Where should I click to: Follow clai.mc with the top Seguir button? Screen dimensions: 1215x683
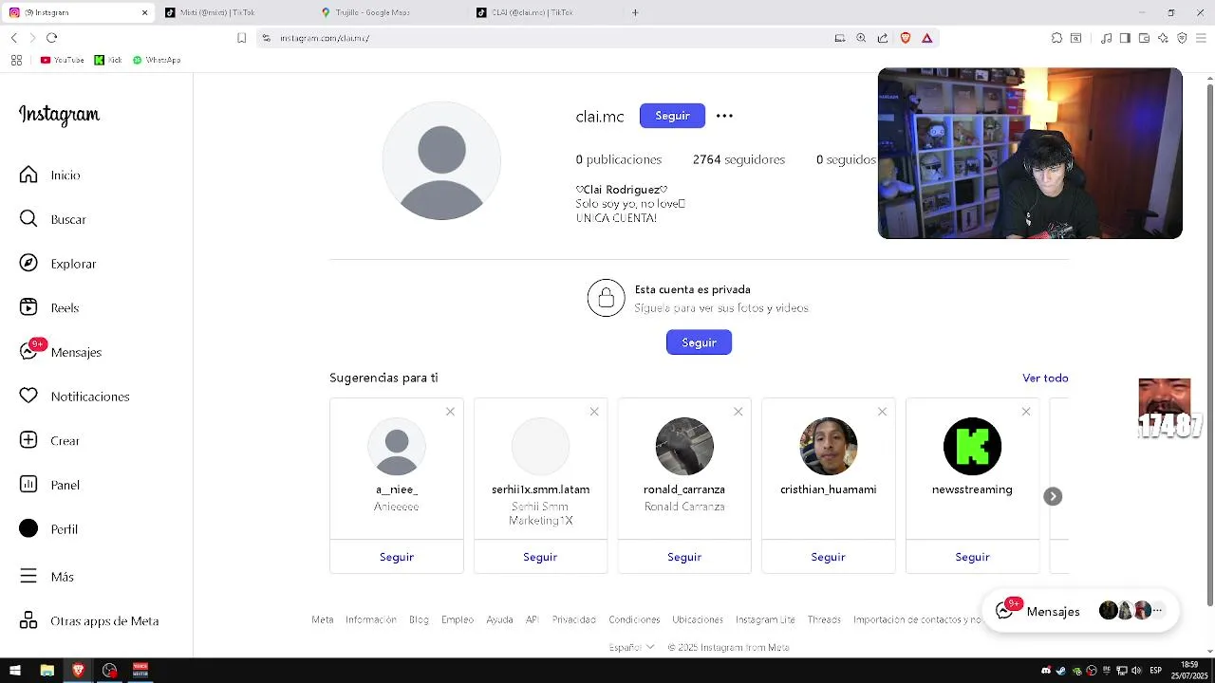point(672,116)
